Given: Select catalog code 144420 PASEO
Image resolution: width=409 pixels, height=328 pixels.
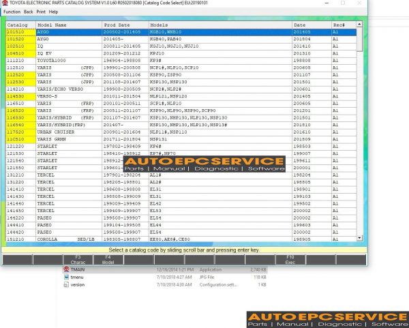Looking at the screenshot, I should (20, 232).
